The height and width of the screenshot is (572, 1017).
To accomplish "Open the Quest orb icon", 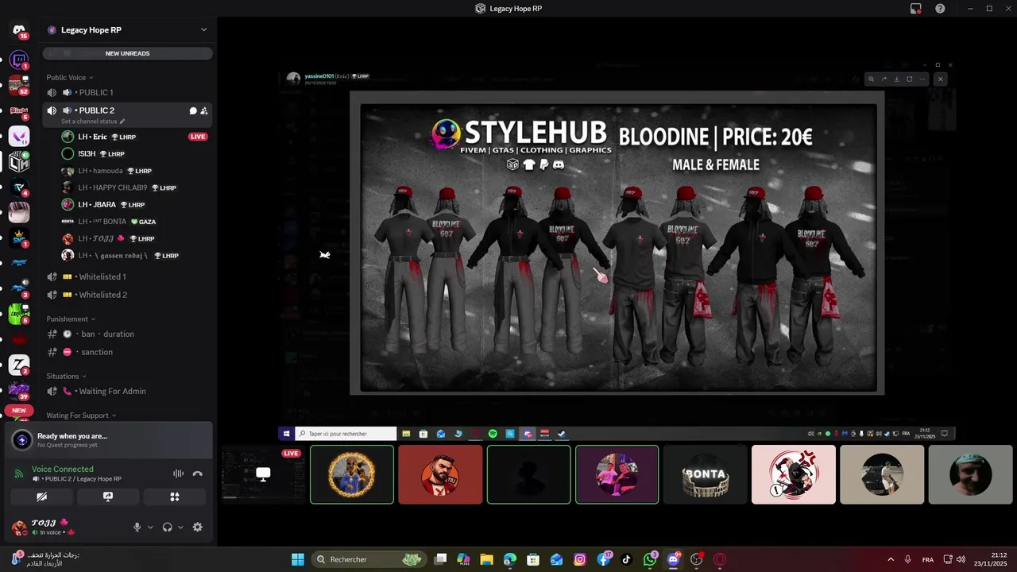I will coord(22,439).
